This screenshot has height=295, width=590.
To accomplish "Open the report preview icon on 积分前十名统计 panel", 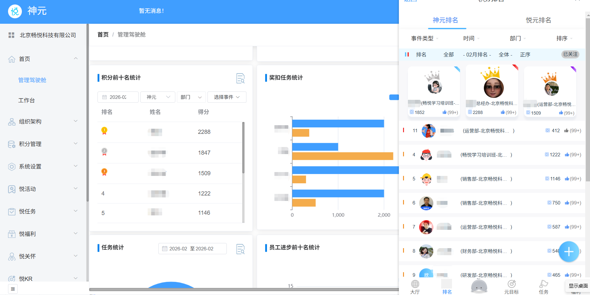I will tap(241, 78).
